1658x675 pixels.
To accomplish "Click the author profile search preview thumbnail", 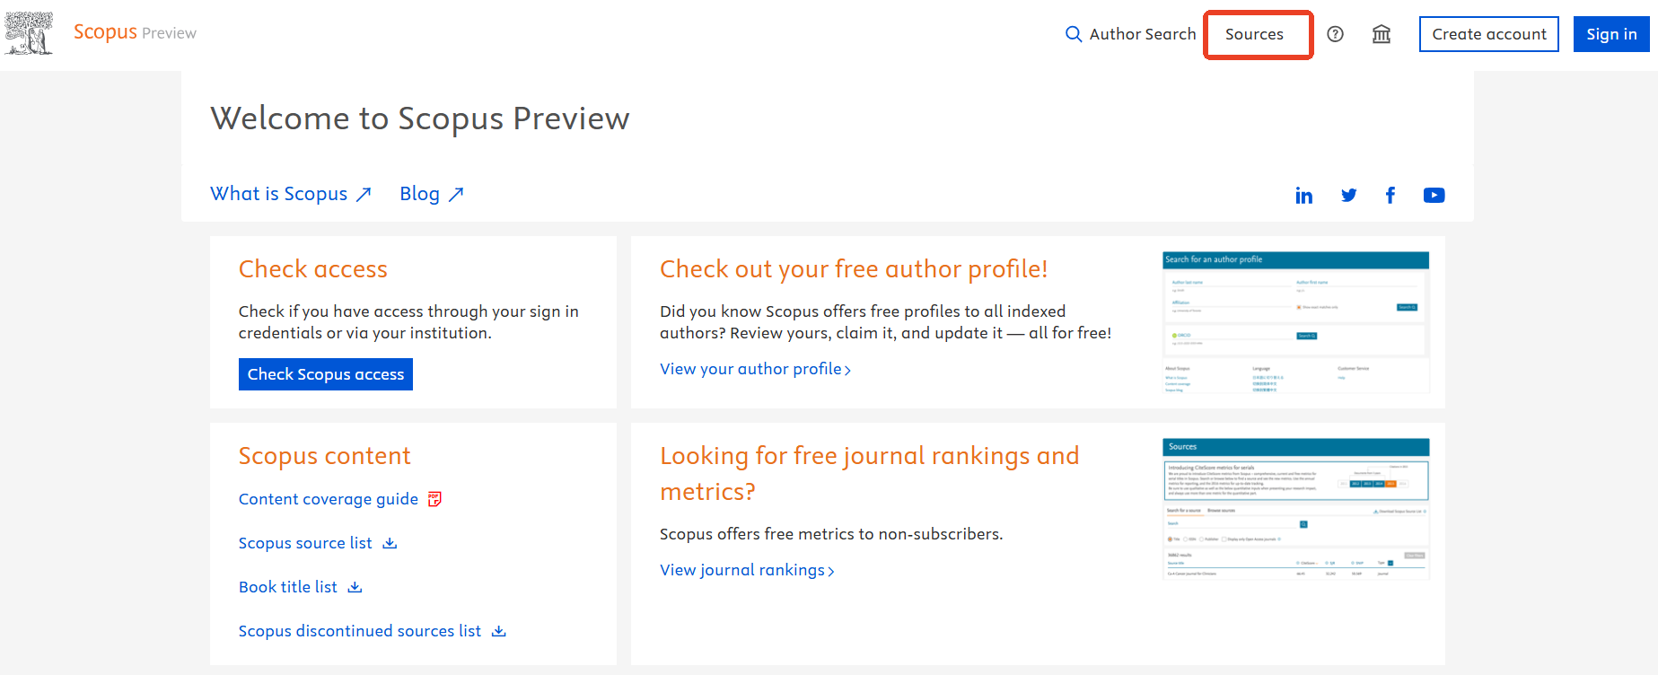I will click(1295, 323).
